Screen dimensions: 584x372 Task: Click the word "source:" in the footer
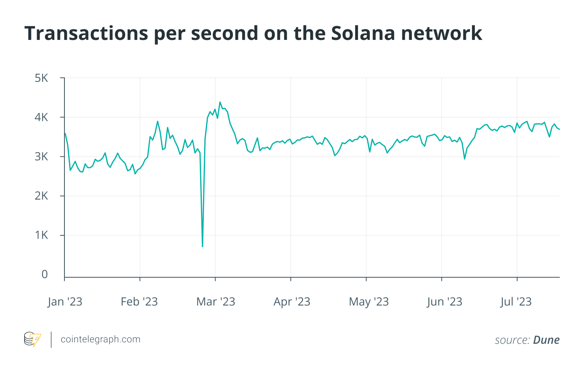coord(512,340)
